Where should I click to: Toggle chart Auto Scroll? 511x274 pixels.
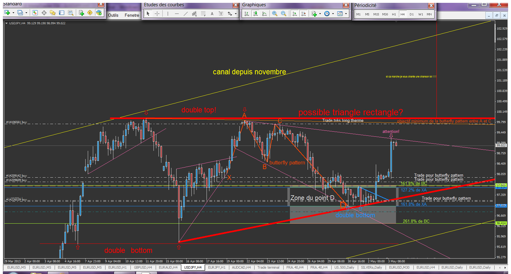pyautogui.click(x=295, y=14)
